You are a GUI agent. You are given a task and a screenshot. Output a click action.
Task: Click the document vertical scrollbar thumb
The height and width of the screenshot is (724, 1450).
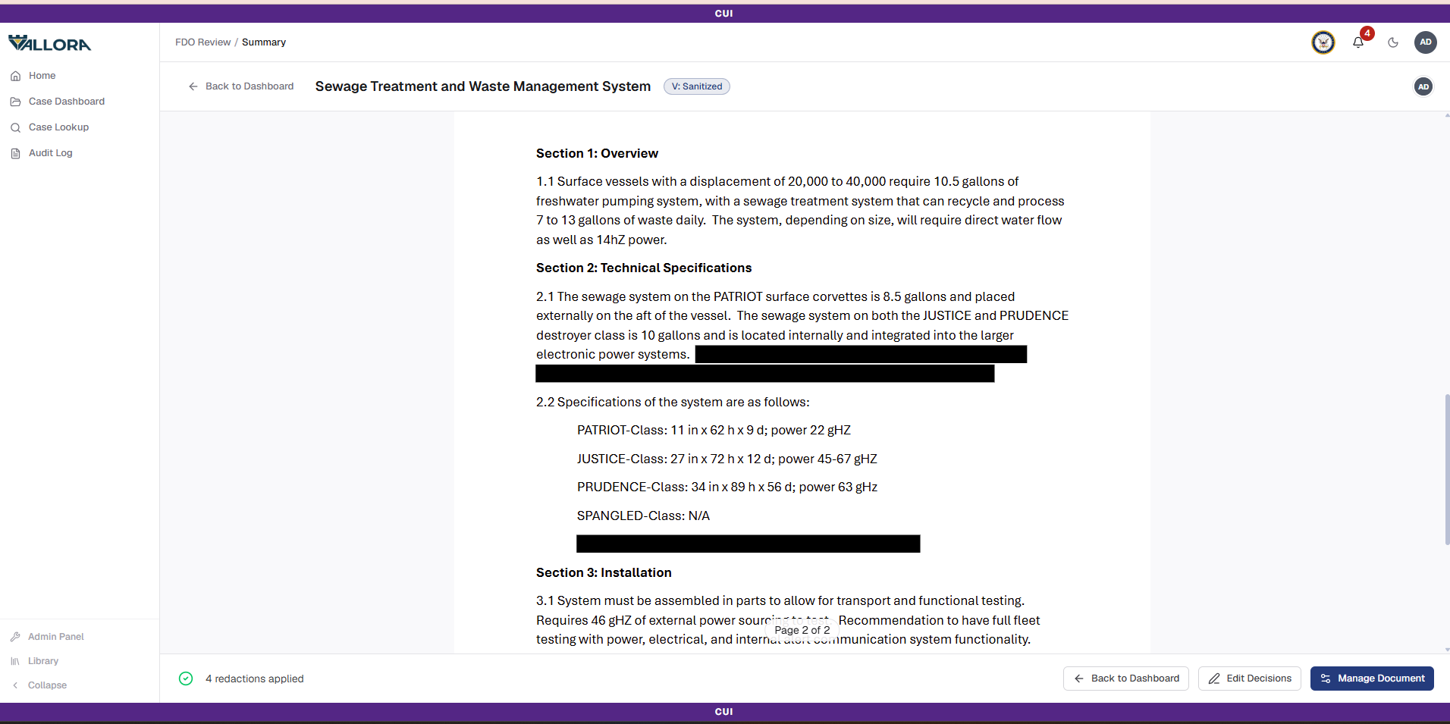[1447, 469]
